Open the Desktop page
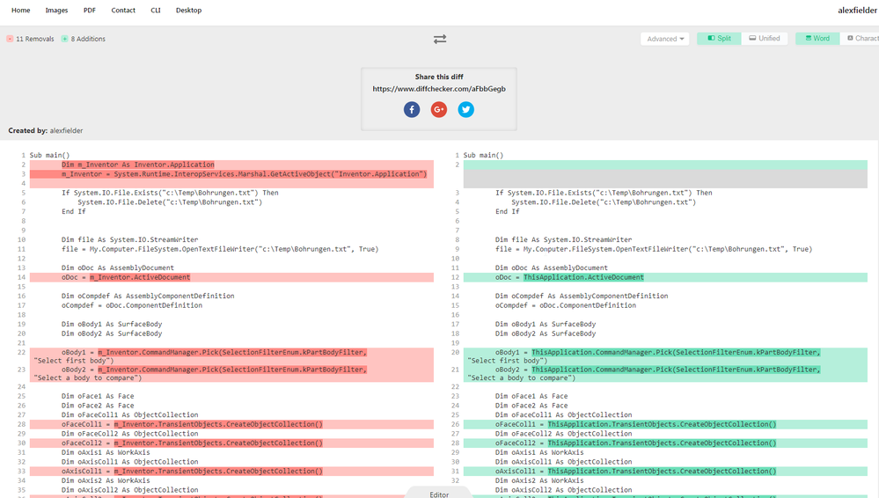Screen dimensions: 879x498 tap(188, 10)
